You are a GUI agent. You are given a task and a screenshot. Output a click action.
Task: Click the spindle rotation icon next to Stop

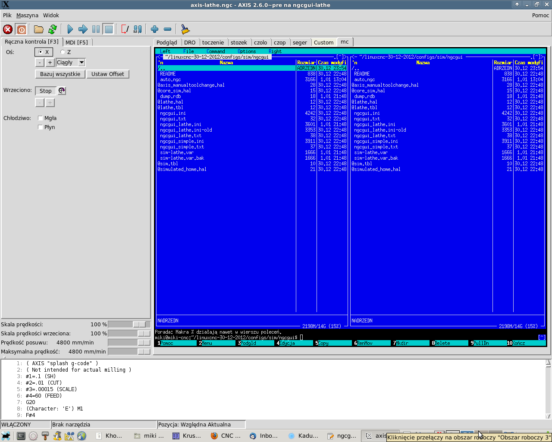(62, 91)
